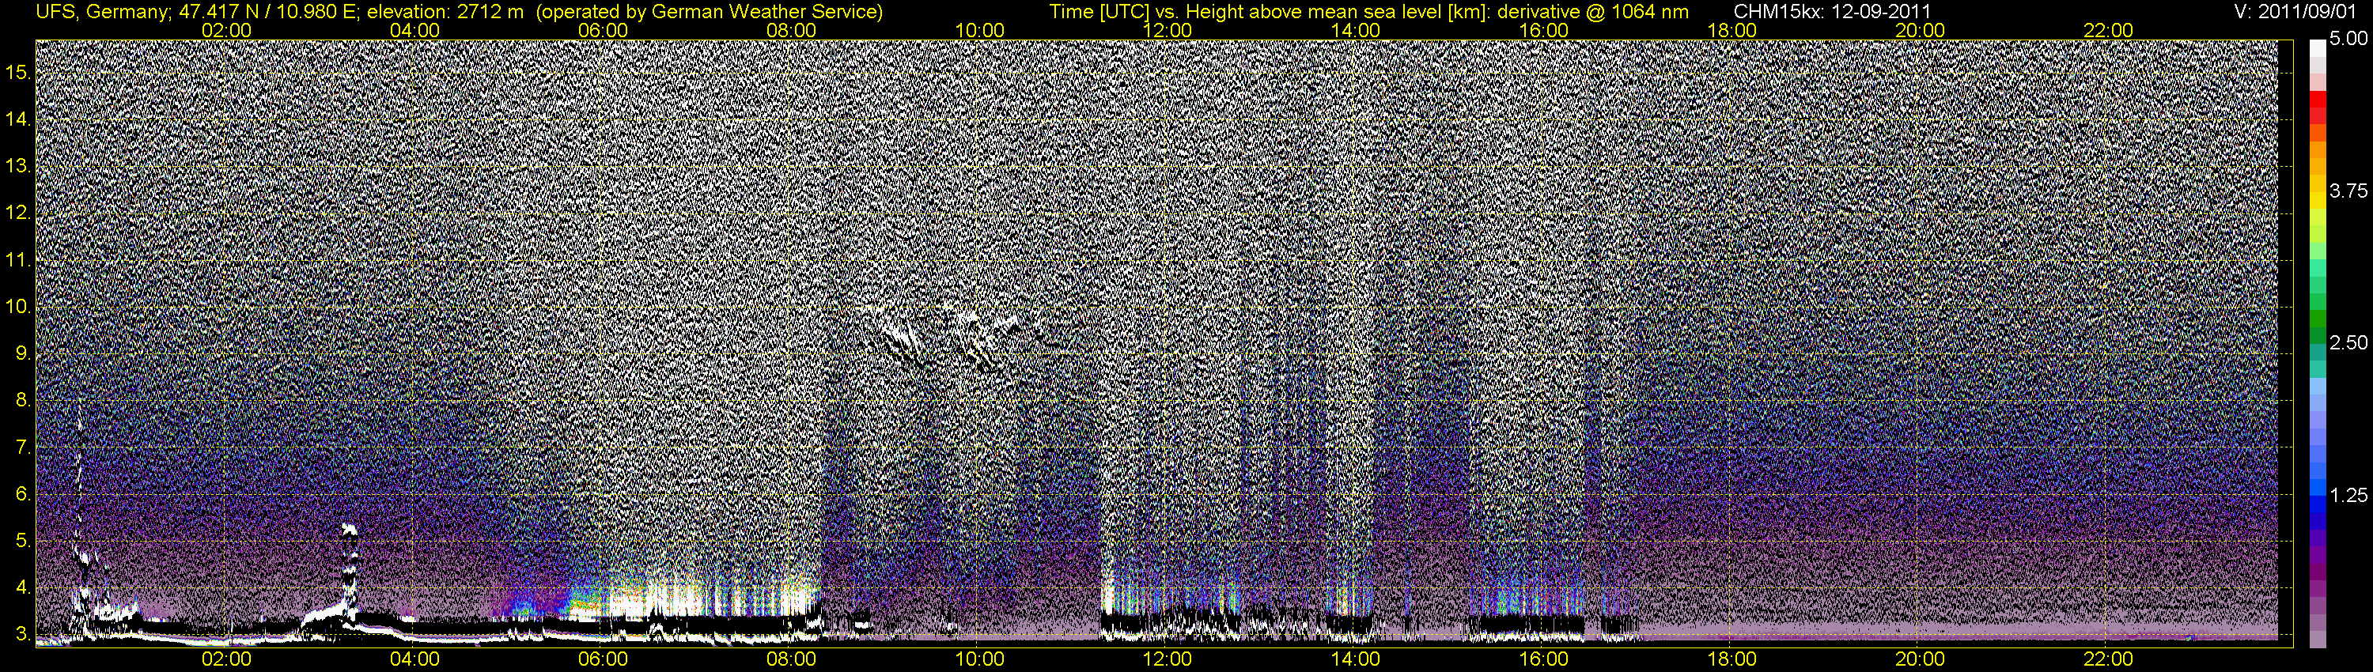The image size is (2373, 672).
Task: Click '22:00' on the top time axis
Action: tap(2109, 30)
